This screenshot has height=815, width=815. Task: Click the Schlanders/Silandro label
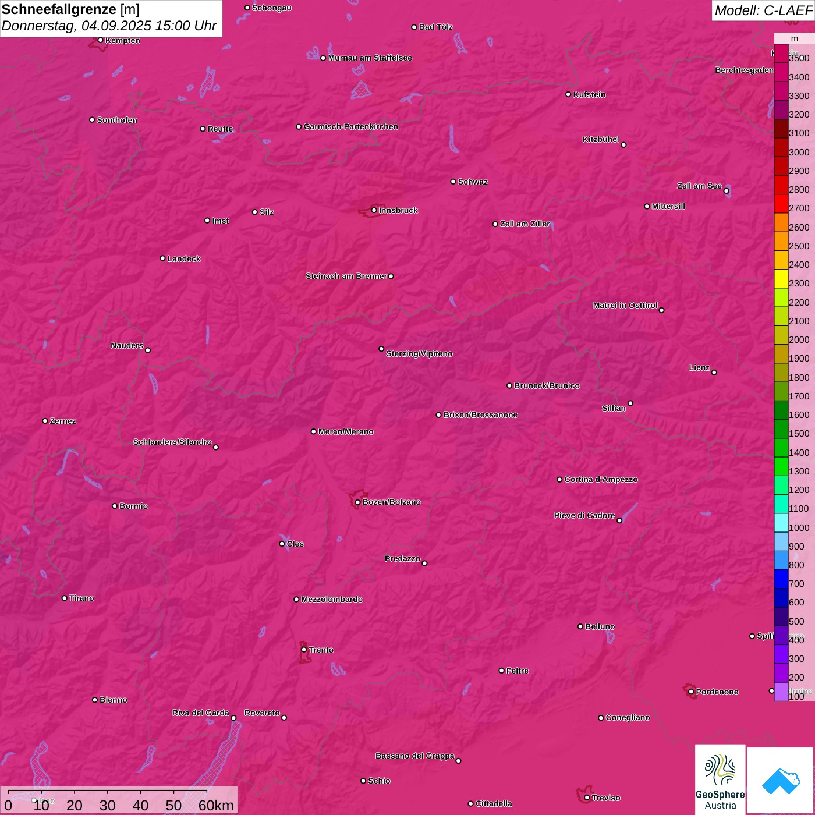172,442
